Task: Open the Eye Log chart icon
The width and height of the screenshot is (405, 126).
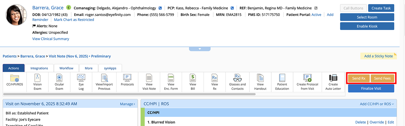Action: click(x=81, y=78)
